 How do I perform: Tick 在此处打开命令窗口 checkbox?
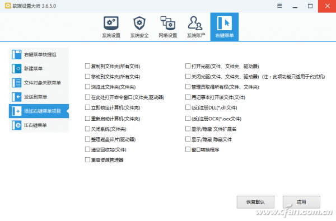(87, 97)
